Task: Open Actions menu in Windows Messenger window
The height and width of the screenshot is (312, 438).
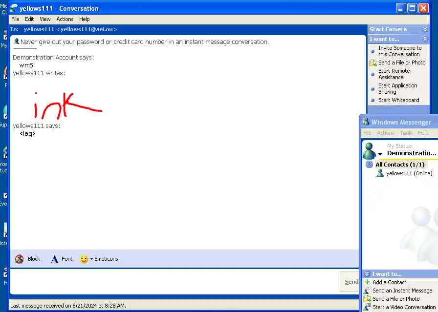Action: pyautogui.click(x=386, y=133)
